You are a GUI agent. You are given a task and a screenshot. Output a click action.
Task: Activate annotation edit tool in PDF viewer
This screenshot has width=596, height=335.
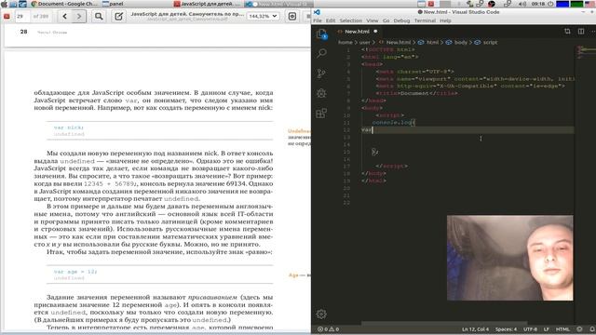[118, 17]
